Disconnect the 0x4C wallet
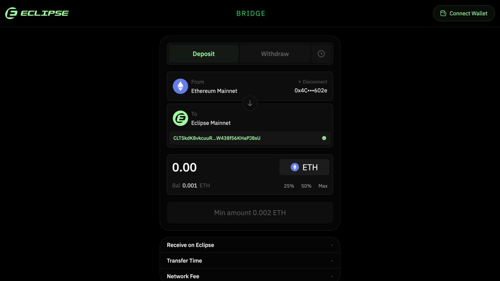Viewport: 500px width, 281px height. tap(312, 82)
